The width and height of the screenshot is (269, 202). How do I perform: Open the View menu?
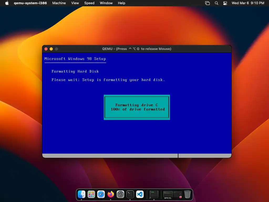click(x=75, y=3)
